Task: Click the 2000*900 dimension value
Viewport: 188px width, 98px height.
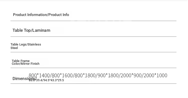Action: tap(131, 75)
